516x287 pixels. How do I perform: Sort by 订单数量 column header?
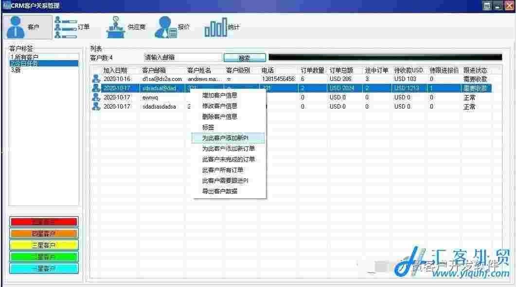tap(312, 70)
